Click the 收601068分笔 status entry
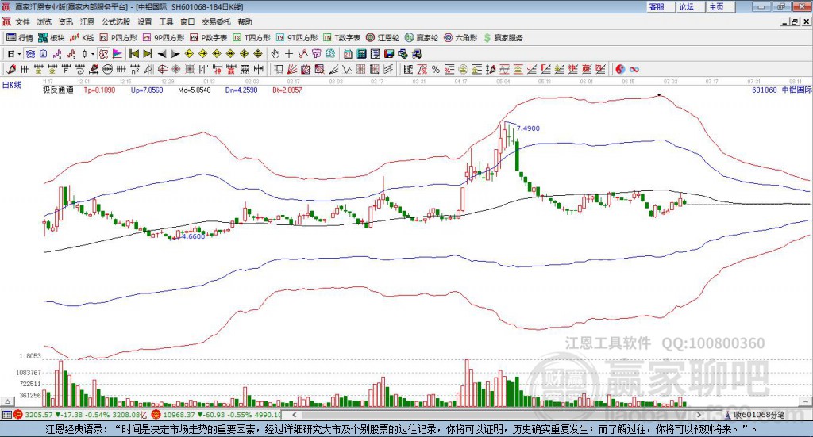The height and width of the screenshot is (437, 813). 755,415
